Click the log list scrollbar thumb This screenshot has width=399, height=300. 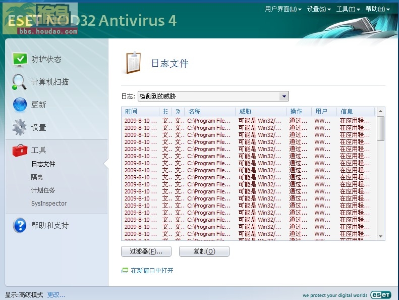(x=381, y=129)
